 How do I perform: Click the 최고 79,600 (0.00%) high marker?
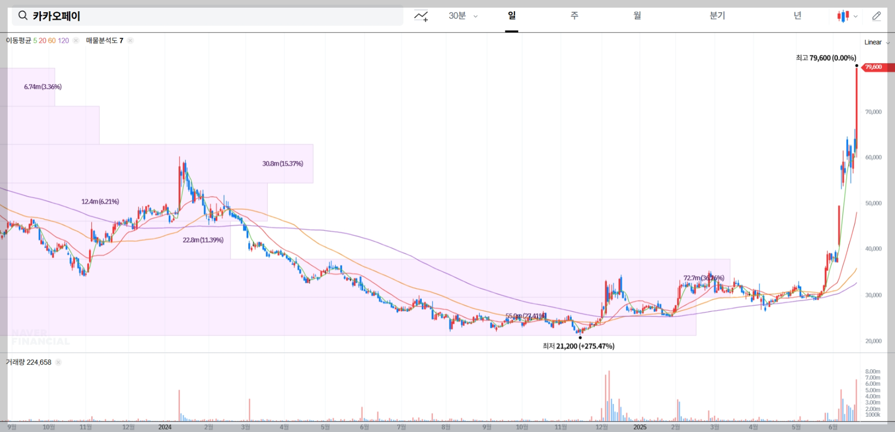click(x=826, y=58)
